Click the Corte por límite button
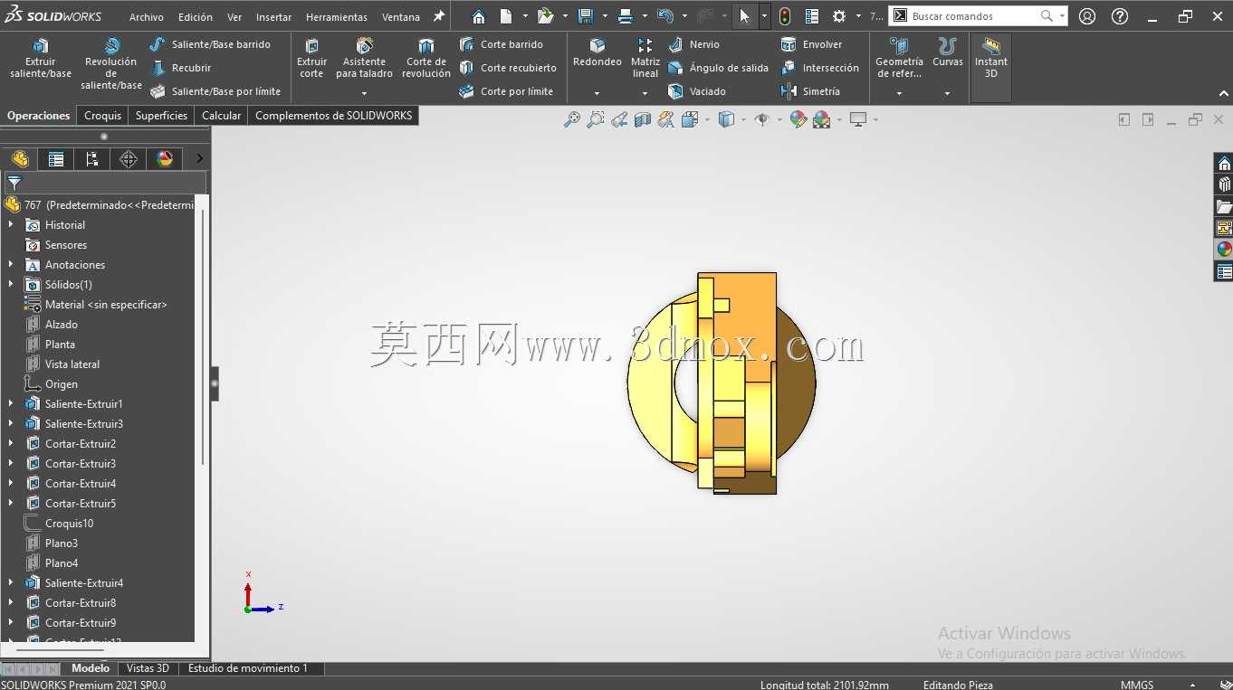Image resolution: width=1233 pixels, height=690 pixels. 505,91
